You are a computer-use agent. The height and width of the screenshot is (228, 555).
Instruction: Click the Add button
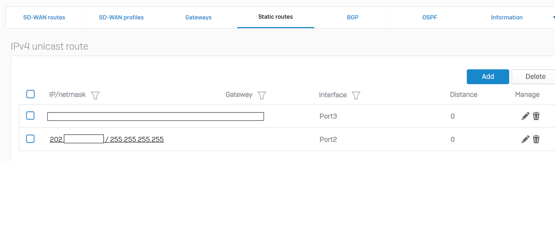click(488, 77)
